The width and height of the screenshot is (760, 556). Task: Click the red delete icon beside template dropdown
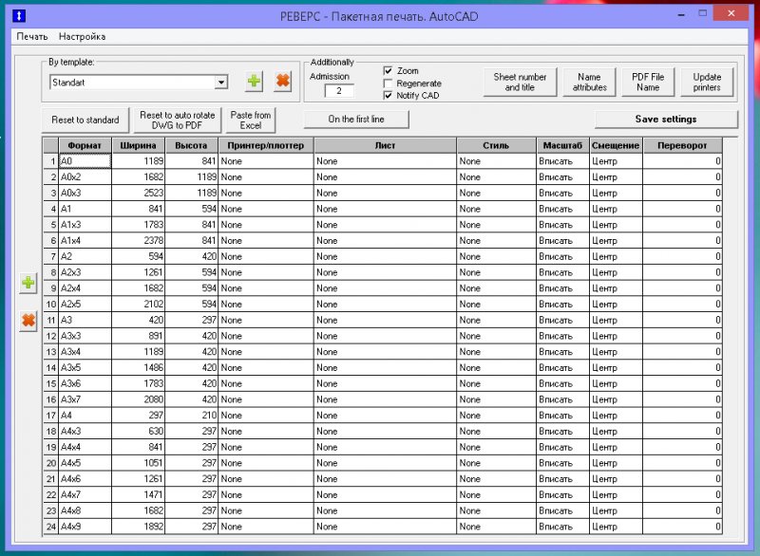pyautogui.click(x=282, y=81)
